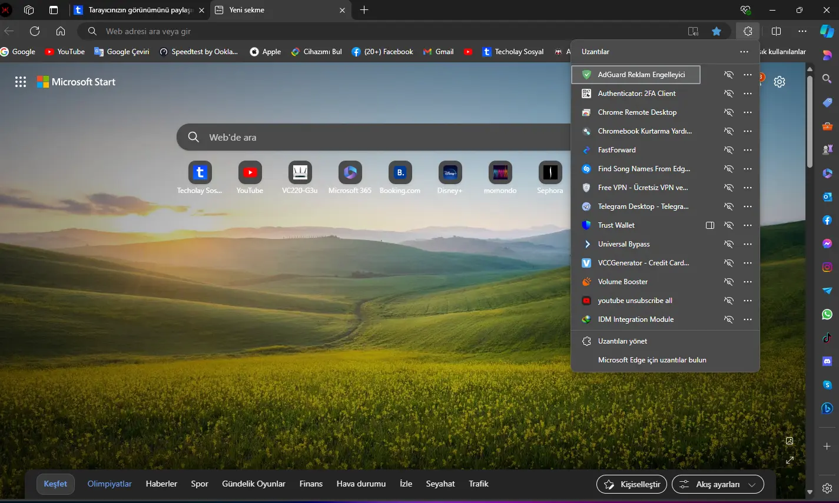839x503 pixels.
Task: Open the Games chess icon in the sidebar
Action: (827, 149)
